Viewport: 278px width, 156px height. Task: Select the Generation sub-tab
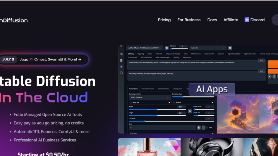click(133, 89)
